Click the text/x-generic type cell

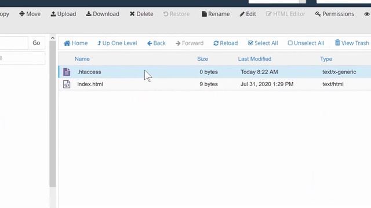click(339, 72)
